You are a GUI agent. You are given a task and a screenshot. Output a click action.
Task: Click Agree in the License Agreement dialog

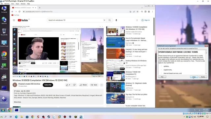point(194,77)
